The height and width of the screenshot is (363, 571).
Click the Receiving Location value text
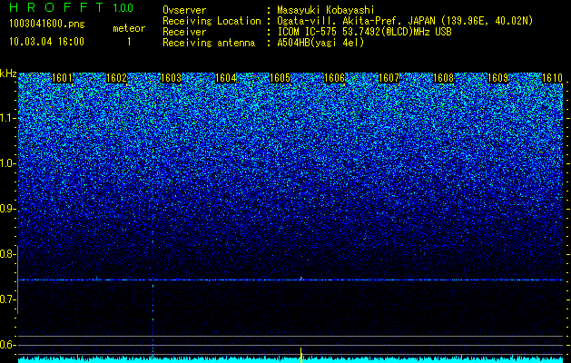pyautogui.click(x=405, y=21)
